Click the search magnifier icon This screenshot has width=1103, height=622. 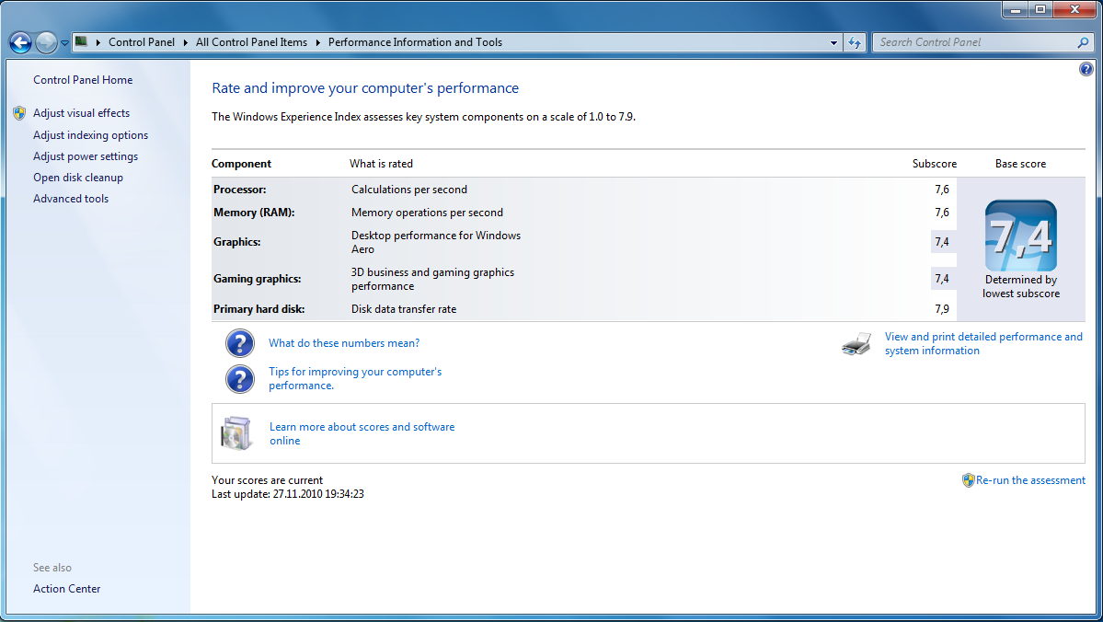pos(1084,42)
